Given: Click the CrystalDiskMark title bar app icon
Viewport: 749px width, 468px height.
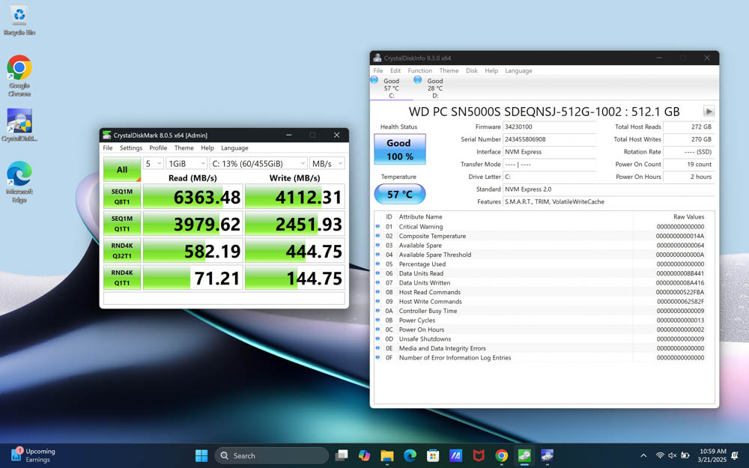Looking at the screenshot, I should 106,135.
